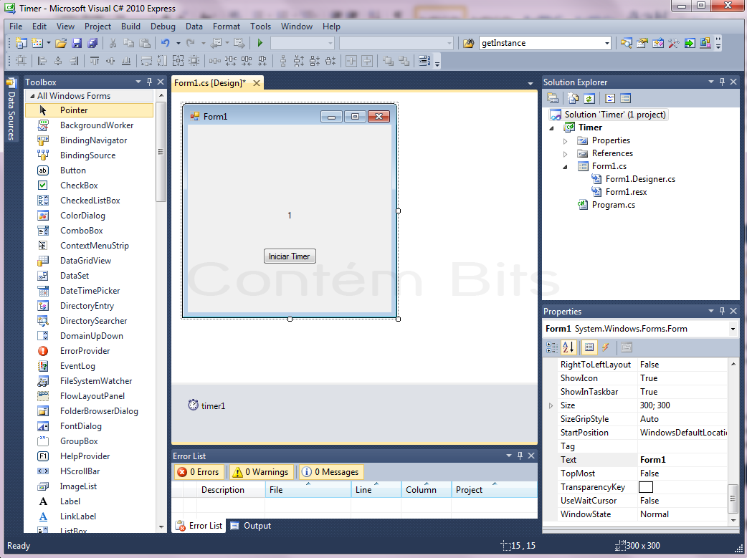This screenshot has height=558, width=747.
Task: Select the timer1 component in the tray
Action: [206, 405]
